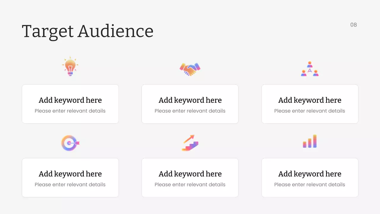Click the details text in the stairs card
This screenshot has height=214, width=380.
(190, 185)
